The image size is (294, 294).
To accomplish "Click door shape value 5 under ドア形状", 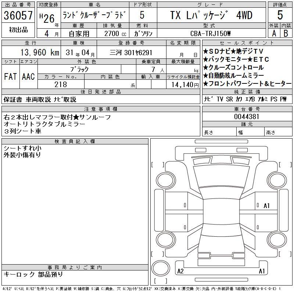I will coord(142,15).
